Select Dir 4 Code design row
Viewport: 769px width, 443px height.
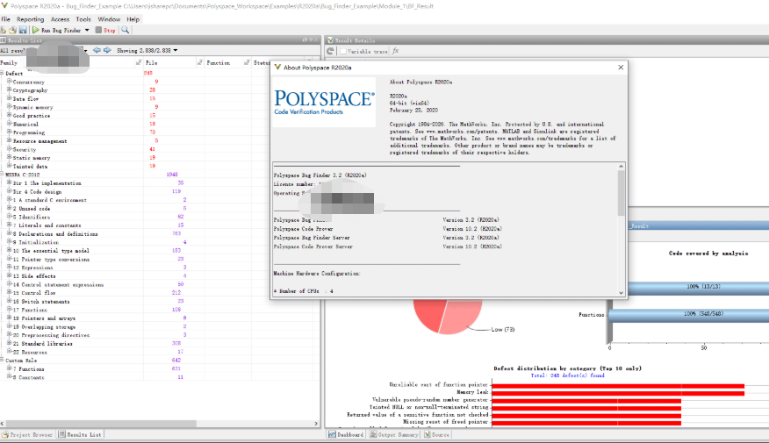click(160, 191)
